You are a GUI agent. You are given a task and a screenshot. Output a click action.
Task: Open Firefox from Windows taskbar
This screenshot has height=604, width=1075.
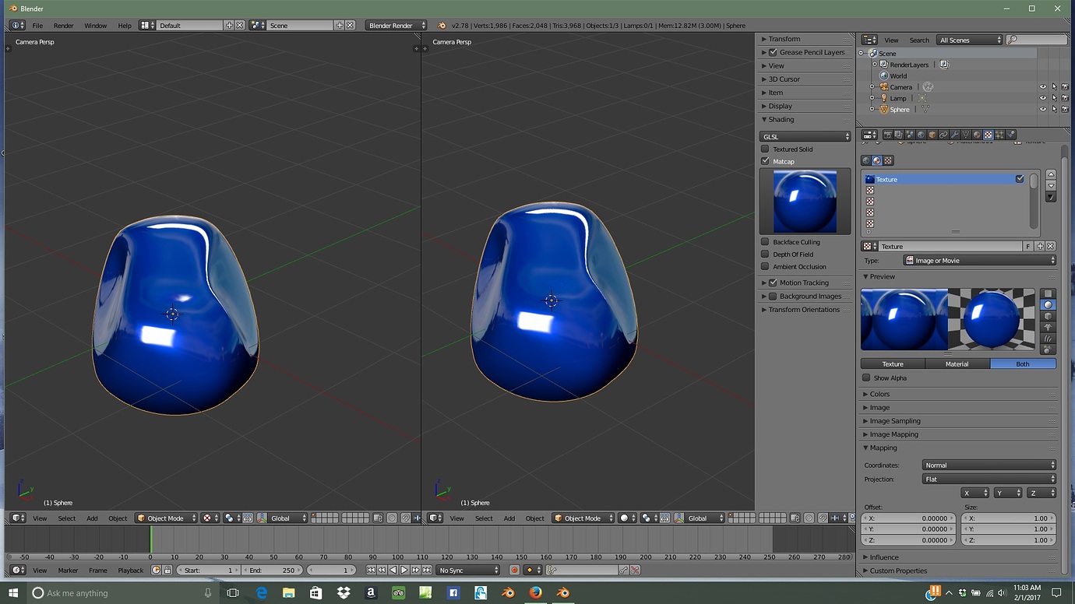click(x=535, y=592)
